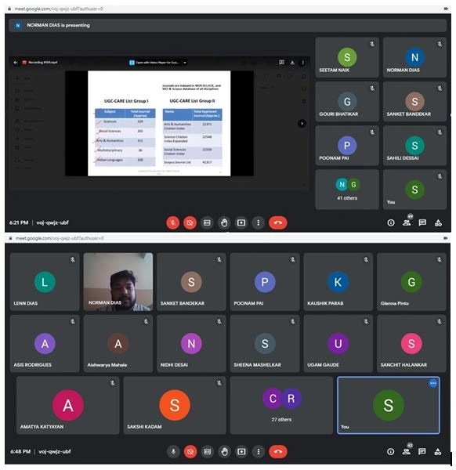Click the 27 others tile
The height and width of the screenshot is (470, 456).
[281, 405]
